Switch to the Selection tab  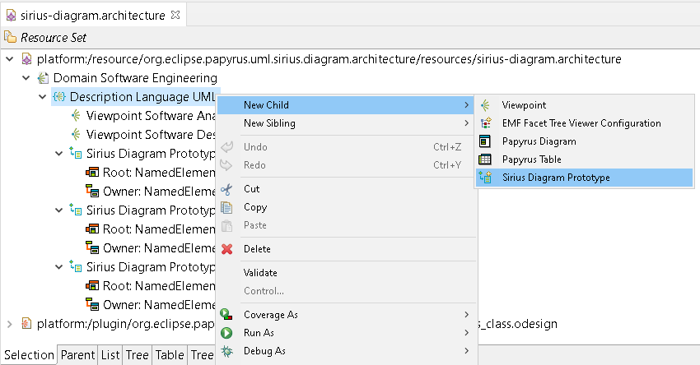point(29,355)
